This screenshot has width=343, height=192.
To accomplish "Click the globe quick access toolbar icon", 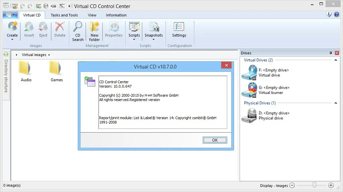I will (x=46, y=6).
